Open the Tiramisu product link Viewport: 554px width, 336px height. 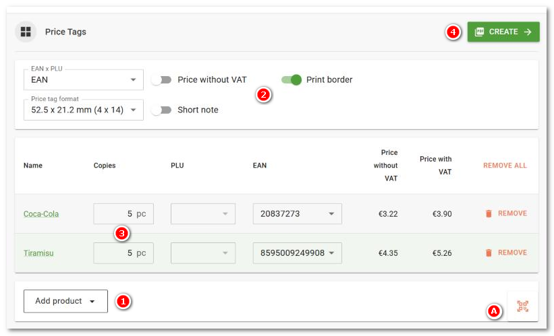pyautogui.click(x=38, y=253)
